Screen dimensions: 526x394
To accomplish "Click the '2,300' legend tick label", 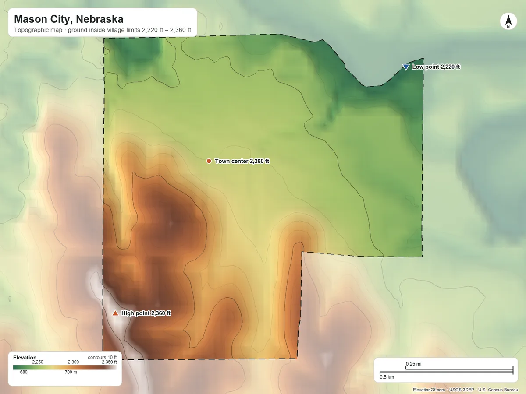I will 73,362.
